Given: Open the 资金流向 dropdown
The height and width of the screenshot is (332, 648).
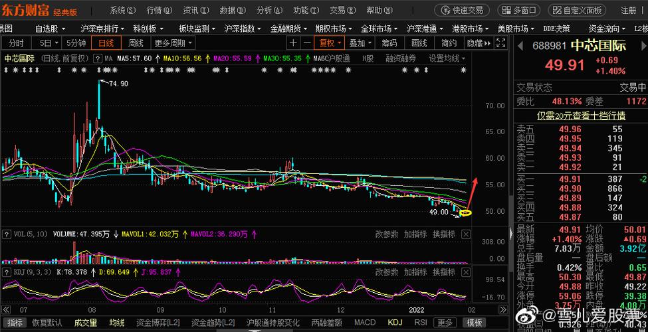Looking at the screenshot, I should (x=607, y=29).
